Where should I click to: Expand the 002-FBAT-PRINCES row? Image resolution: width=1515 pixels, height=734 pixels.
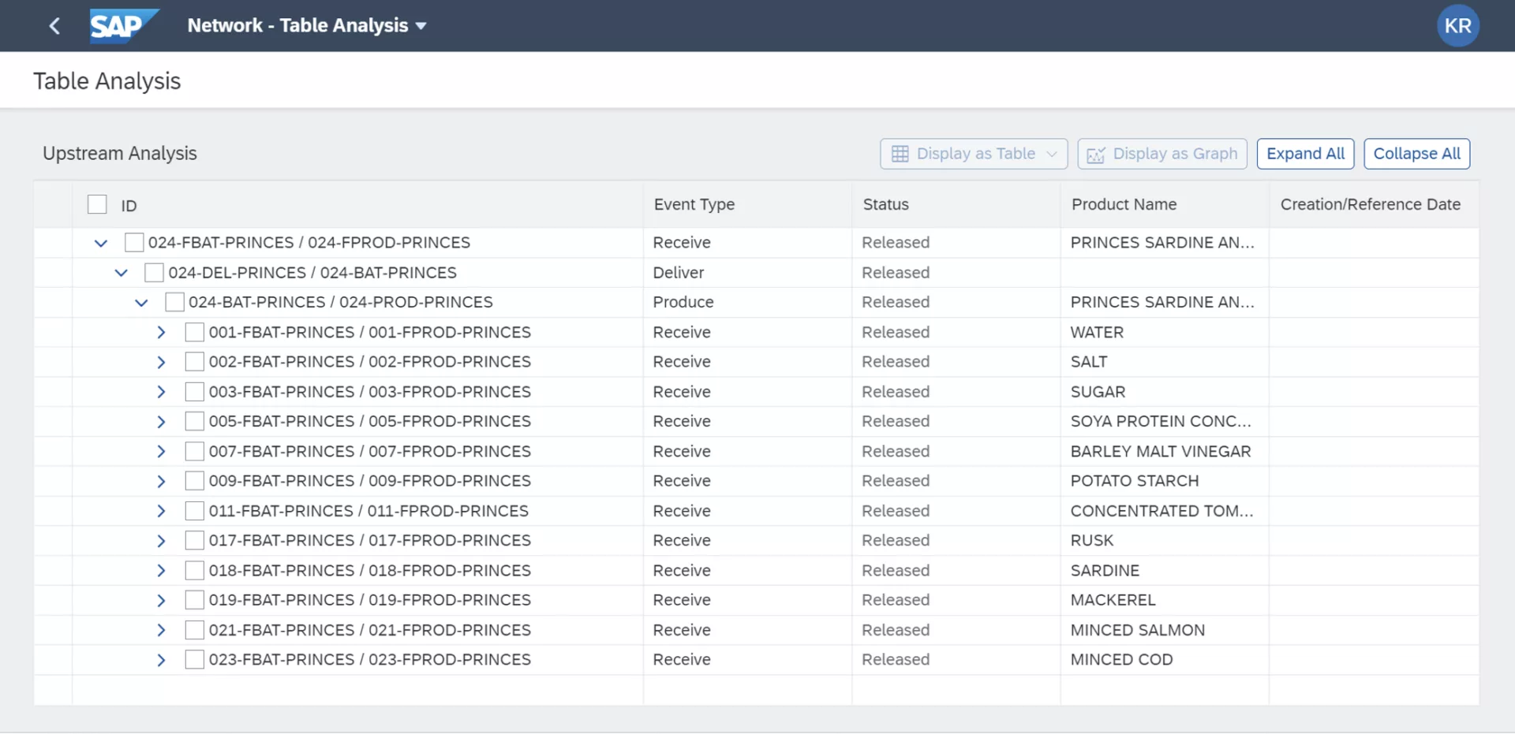click(x=161, y=362)
